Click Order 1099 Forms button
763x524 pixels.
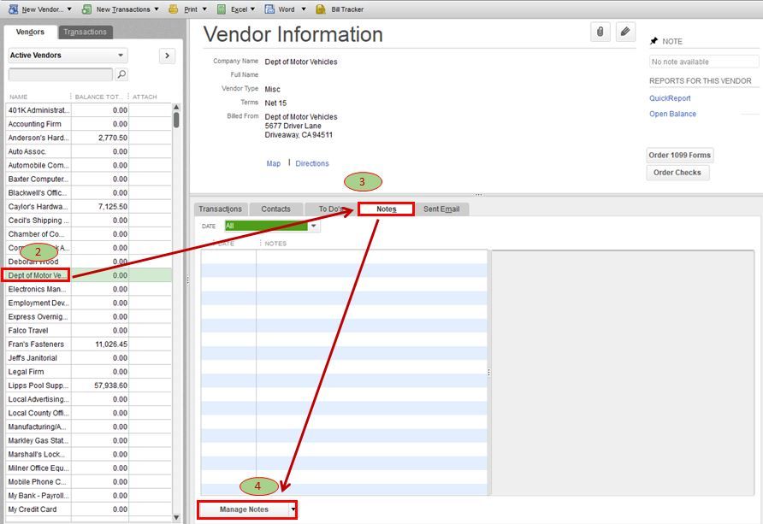point(680,155)
